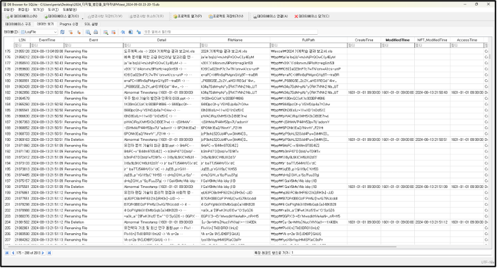Click the clear sorting icon
This screenshot has width=497, height=268.
[x=79, y=32]
